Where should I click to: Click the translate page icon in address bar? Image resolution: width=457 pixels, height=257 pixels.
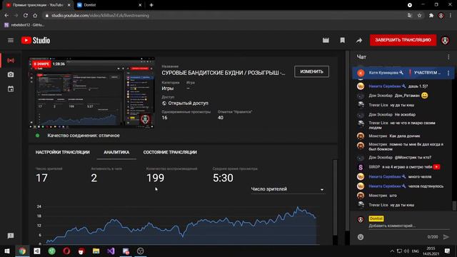[409, 16]
